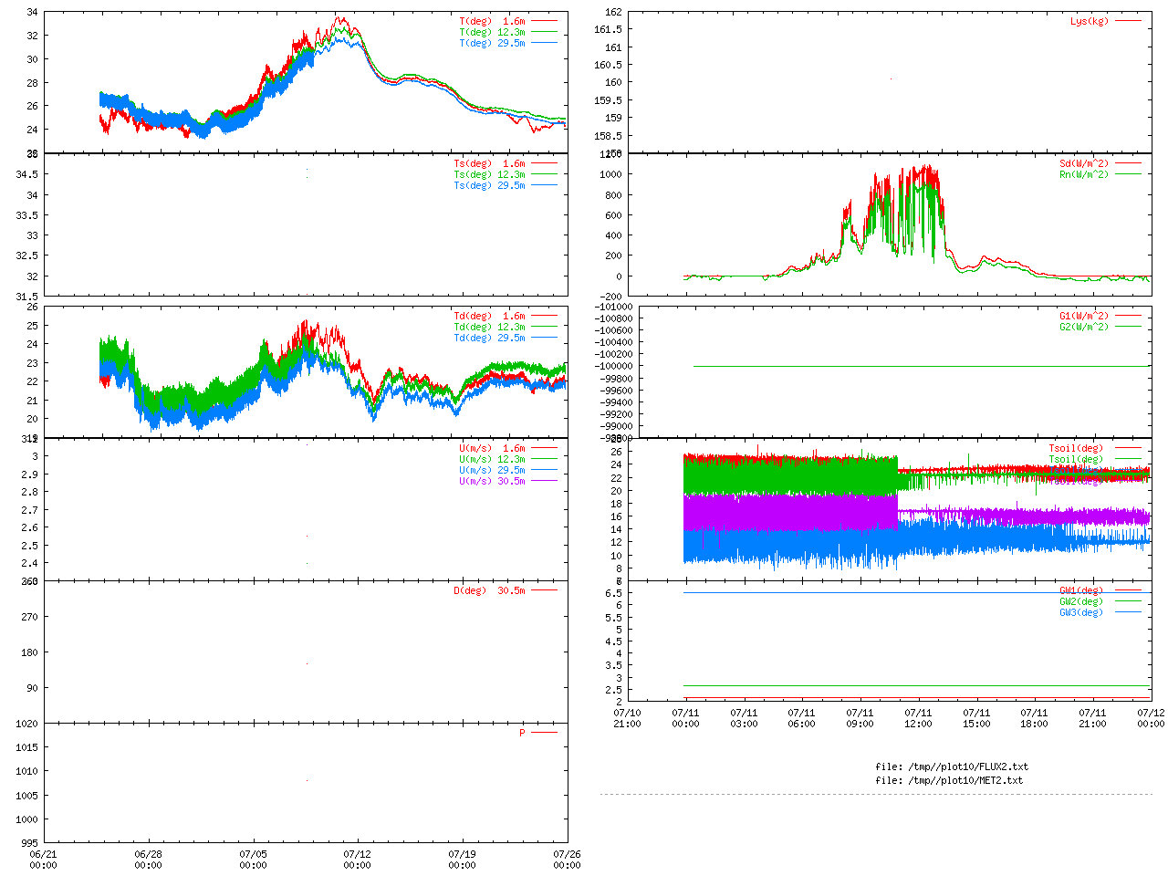
Task: Click the red Tsoil(deg) legend label
Action: point(1076,448)
